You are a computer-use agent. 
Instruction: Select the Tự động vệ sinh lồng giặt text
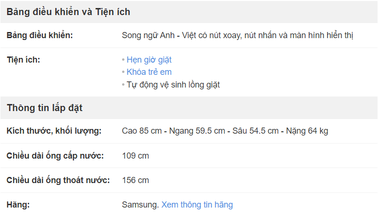(x=173, y=85)
